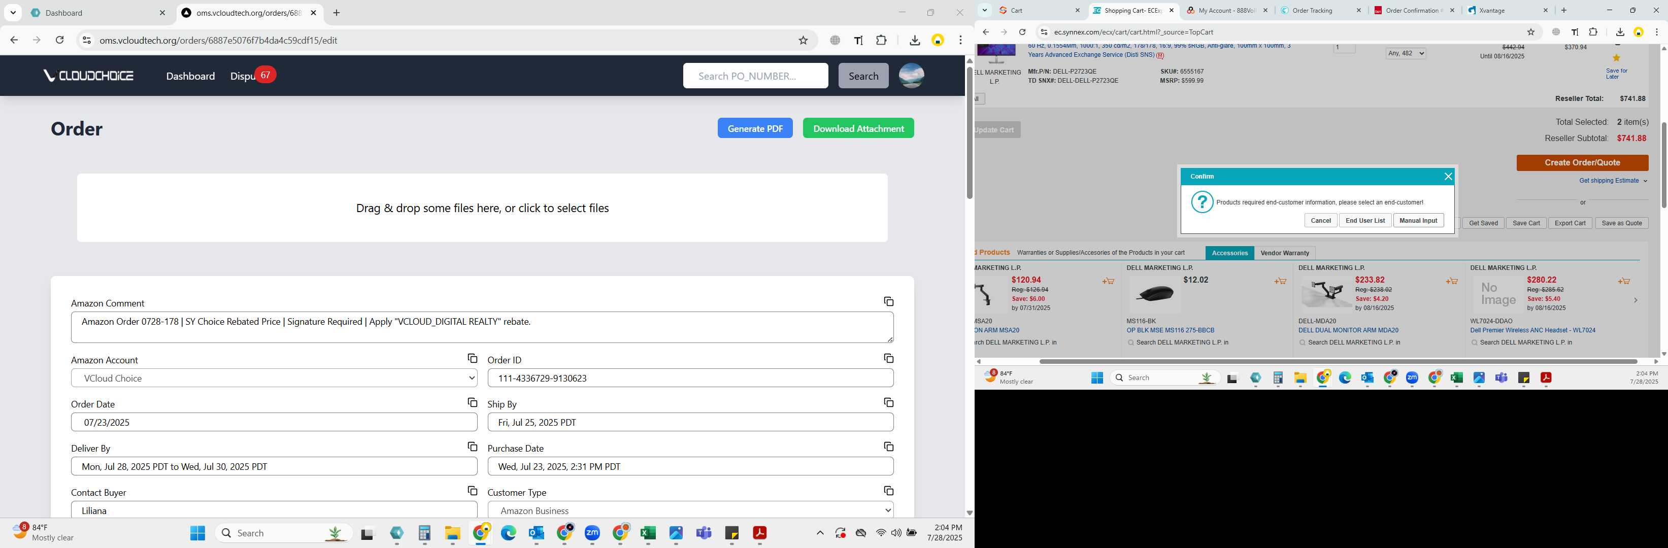The width and height of the screenshot is (1668, 548).
Task: Click the file drag and drop area
Action: coord(482,208)
